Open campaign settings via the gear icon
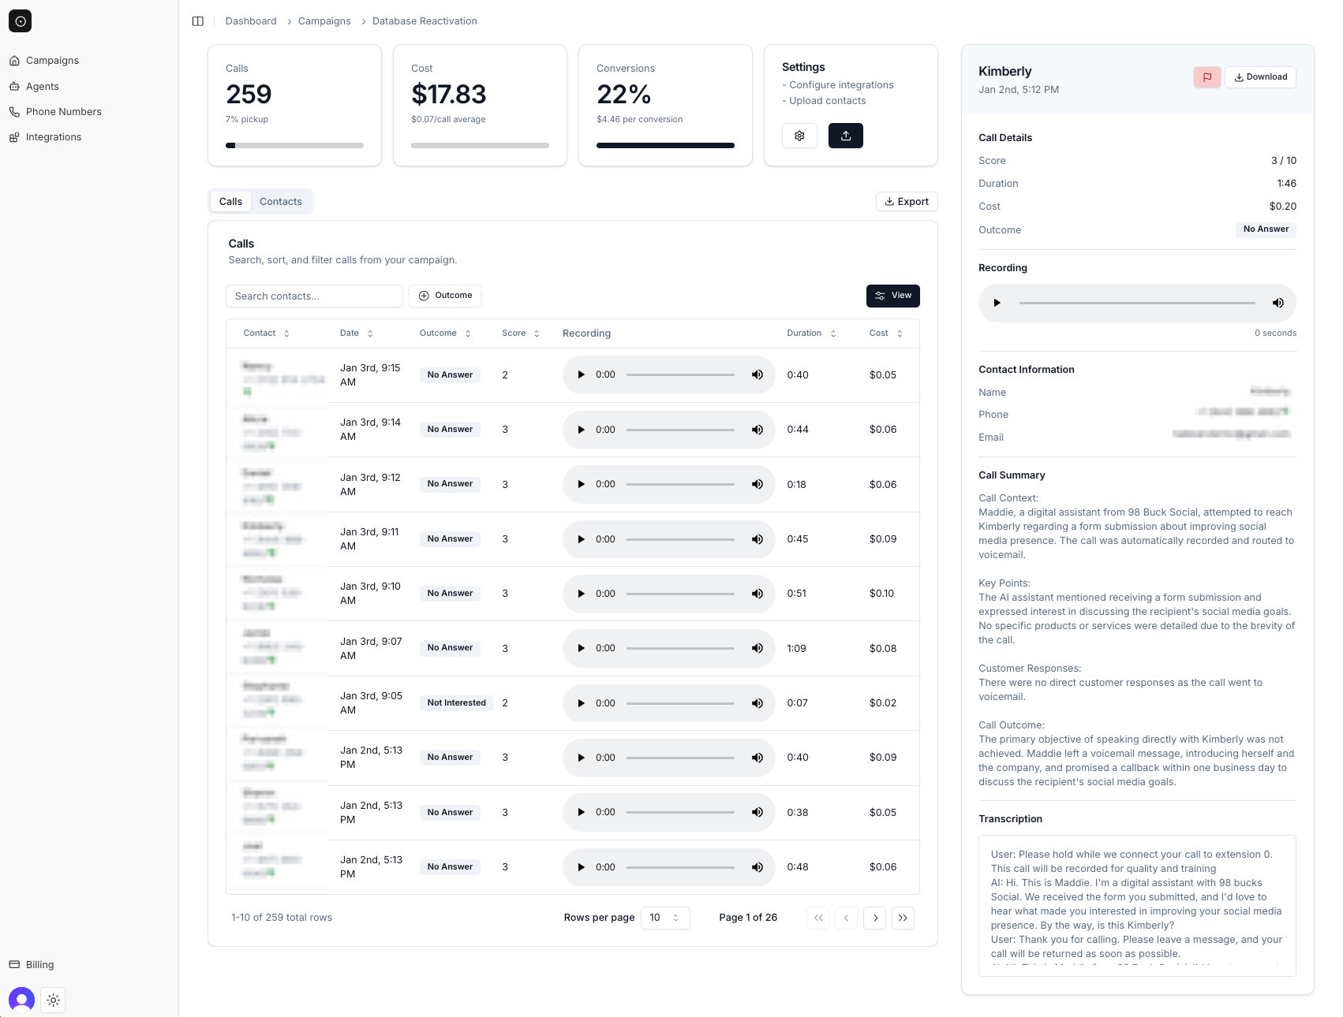 (x=799, y=136)
